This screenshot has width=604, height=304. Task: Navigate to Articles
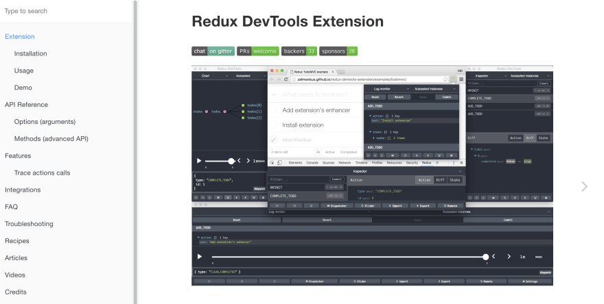click(16, 258)
